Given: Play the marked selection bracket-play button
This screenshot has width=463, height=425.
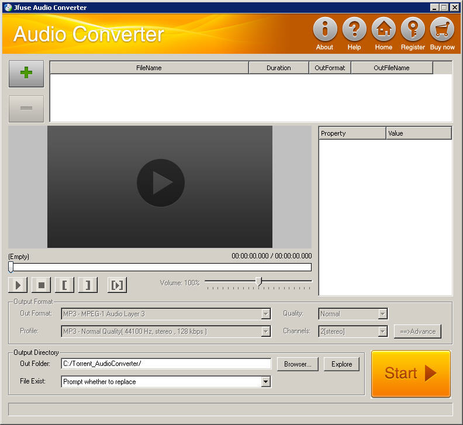Looking at the screenshot, I should pyautogui.click(x=118, y=285).
